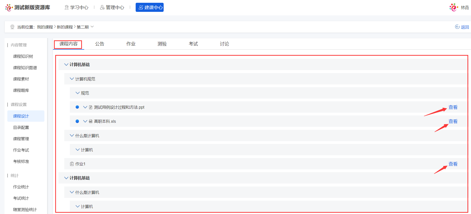Click the location pin icon in breadcrumb
The height and width of the screenshot is (214, 471).
(x=12, y=27)
